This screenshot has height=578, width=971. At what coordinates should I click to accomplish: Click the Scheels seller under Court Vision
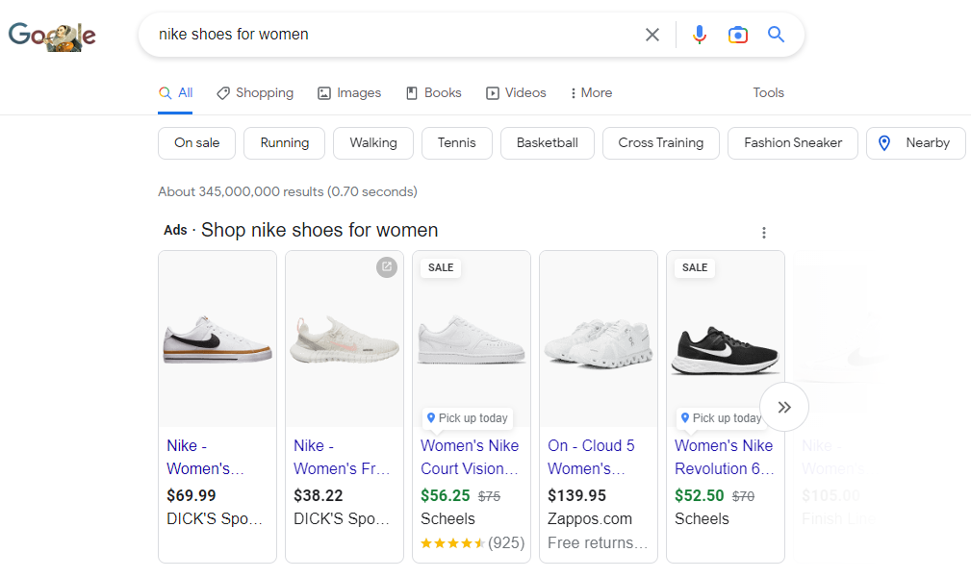[447, 519]
